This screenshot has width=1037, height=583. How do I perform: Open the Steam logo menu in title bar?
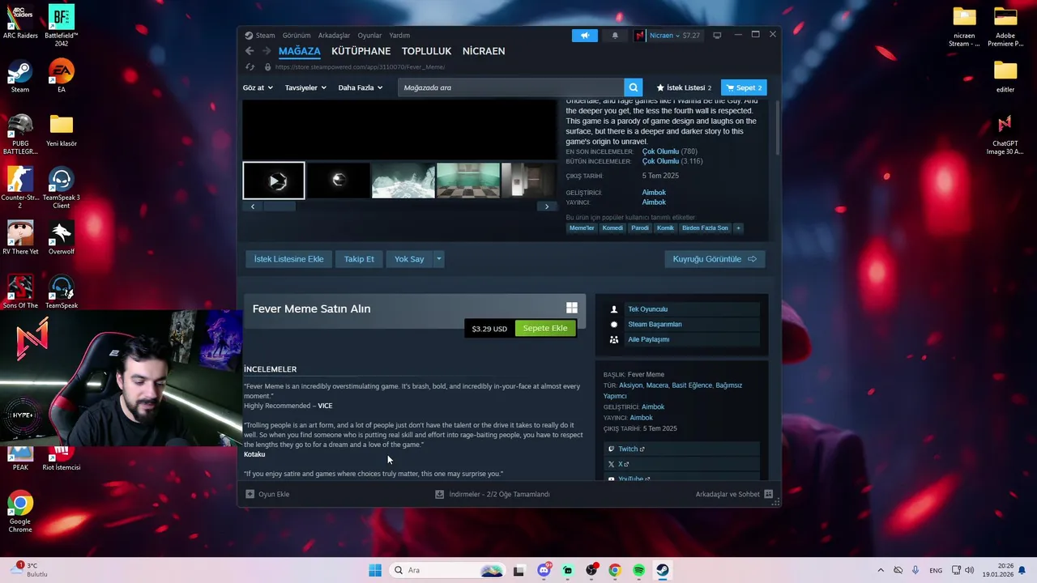click(x=249, y=36)
